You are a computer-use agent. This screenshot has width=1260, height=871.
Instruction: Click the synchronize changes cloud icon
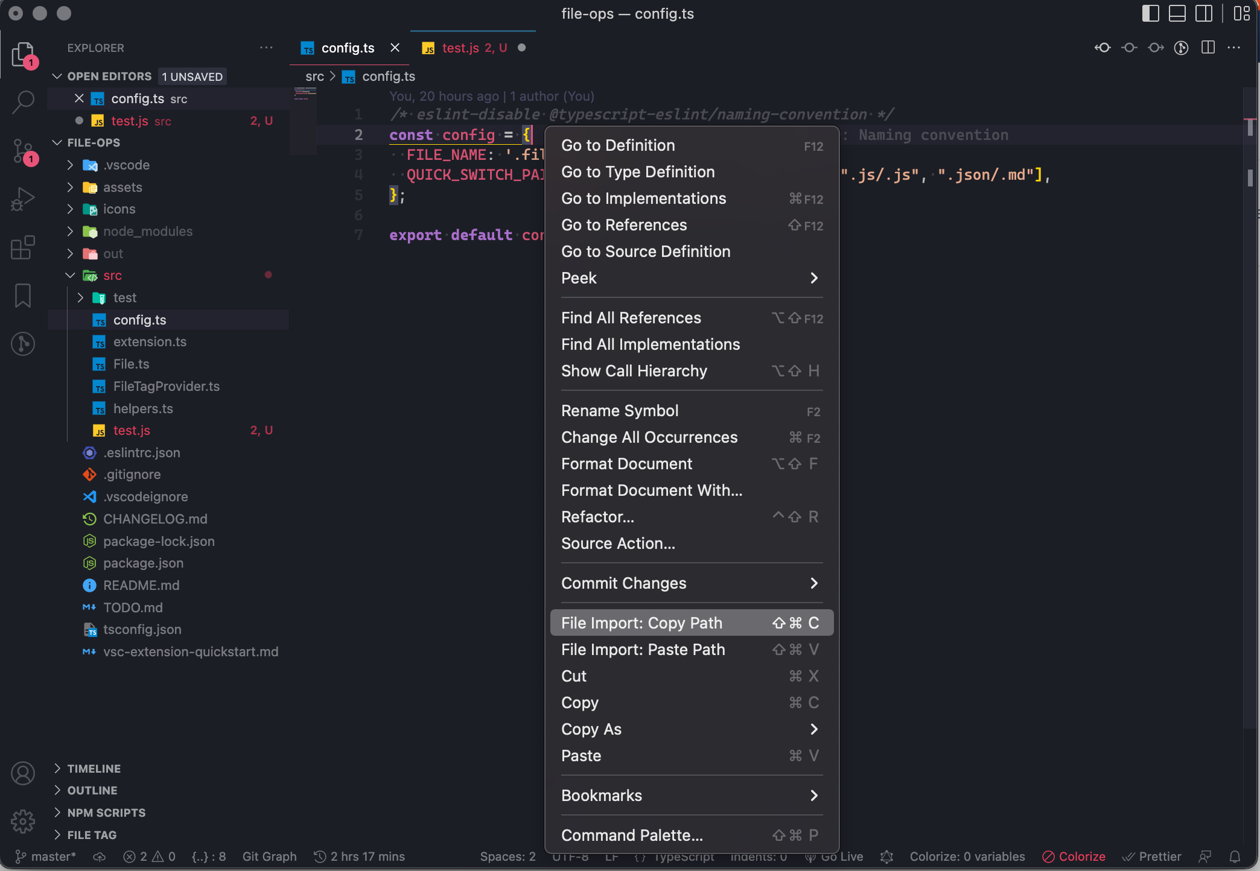coord(99,857)
